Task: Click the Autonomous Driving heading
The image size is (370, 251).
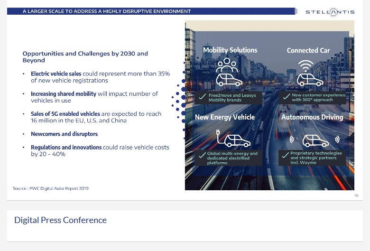Action: 312,117
